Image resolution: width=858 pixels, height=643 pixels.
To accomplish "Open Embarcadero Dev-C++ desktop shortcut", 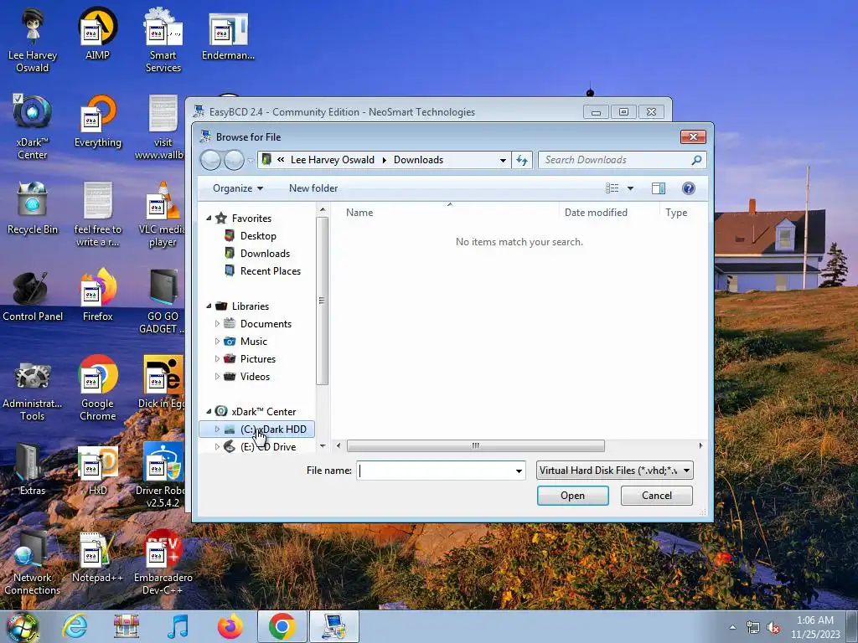I will 163,562.
